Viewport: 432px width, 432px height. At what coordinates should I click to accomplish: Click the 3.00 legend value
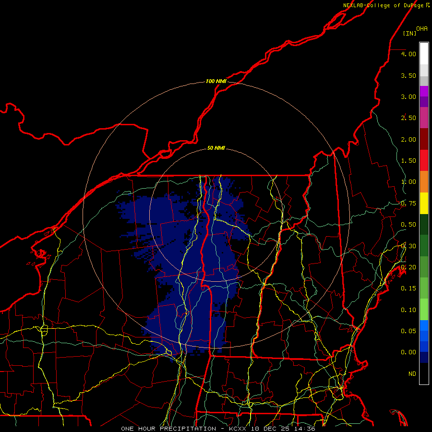(408, 96)
